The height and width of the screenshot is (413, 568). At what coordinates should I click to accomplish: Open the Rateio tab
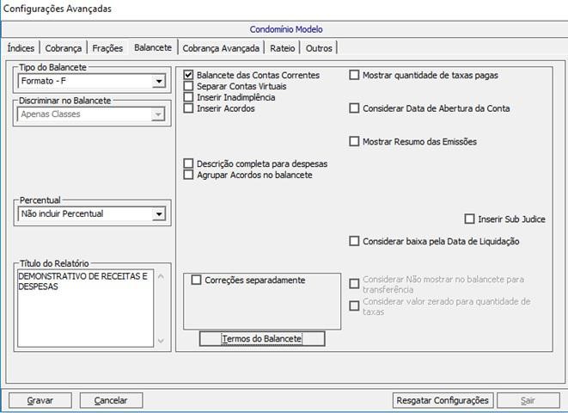(x=283, y=48)
